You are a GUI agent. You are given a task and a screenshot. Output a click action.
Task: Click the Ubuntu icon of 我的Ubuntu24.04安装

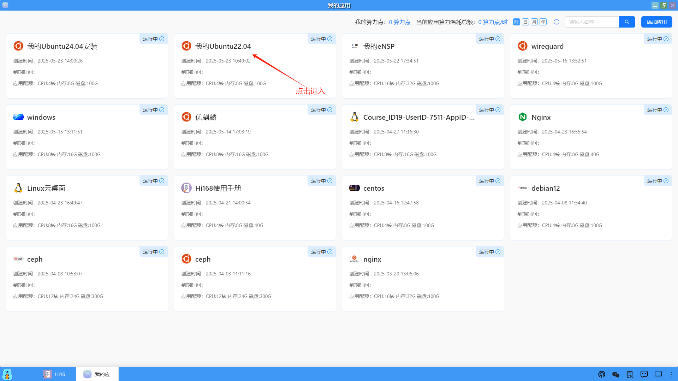pos(18,46)
